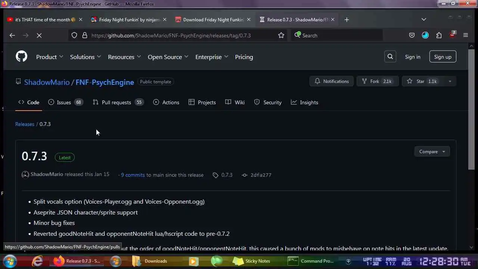Open the Insights tab
Image resolution: width=478 pixels, height=269 pixels.
coord(304,102)
